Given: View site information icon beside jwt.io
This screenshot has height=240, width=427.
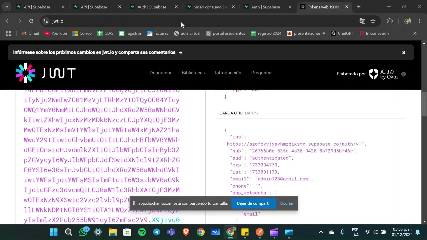Looking at the screenshot, I should [x=46, y=21].
